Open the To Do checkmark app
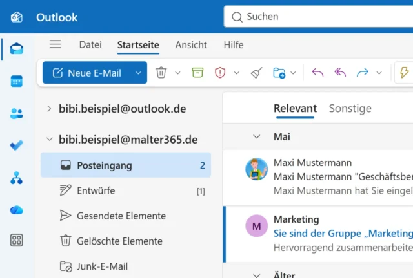413x278 pixels. pos(17,145)
